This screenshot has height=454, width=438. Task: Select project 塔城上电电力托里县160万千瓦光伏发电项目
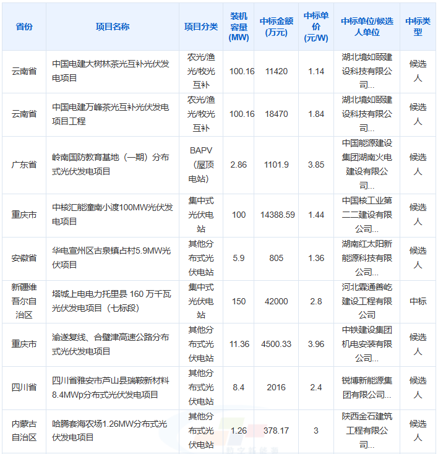111,301
